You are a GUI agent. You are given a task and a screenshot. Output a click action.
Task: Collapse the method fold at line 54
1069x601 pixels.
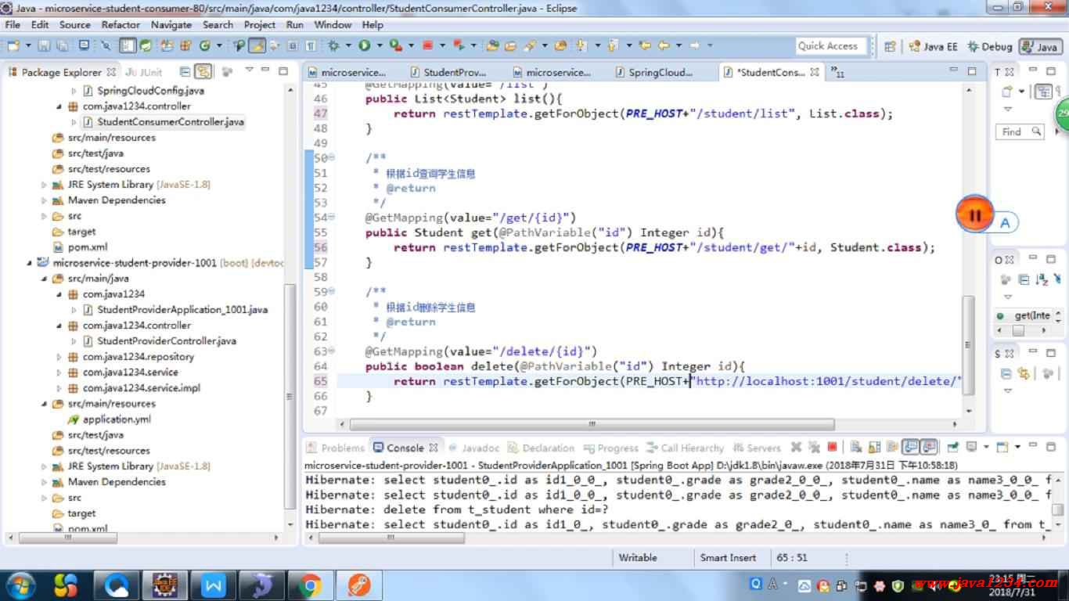332,218
